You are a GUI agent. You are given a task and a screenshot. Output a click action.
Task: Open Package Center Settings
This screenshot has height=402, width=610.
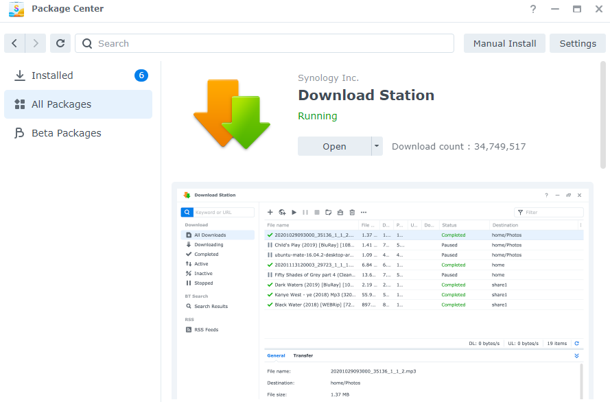pyautogui.click(x=577, y=43)
